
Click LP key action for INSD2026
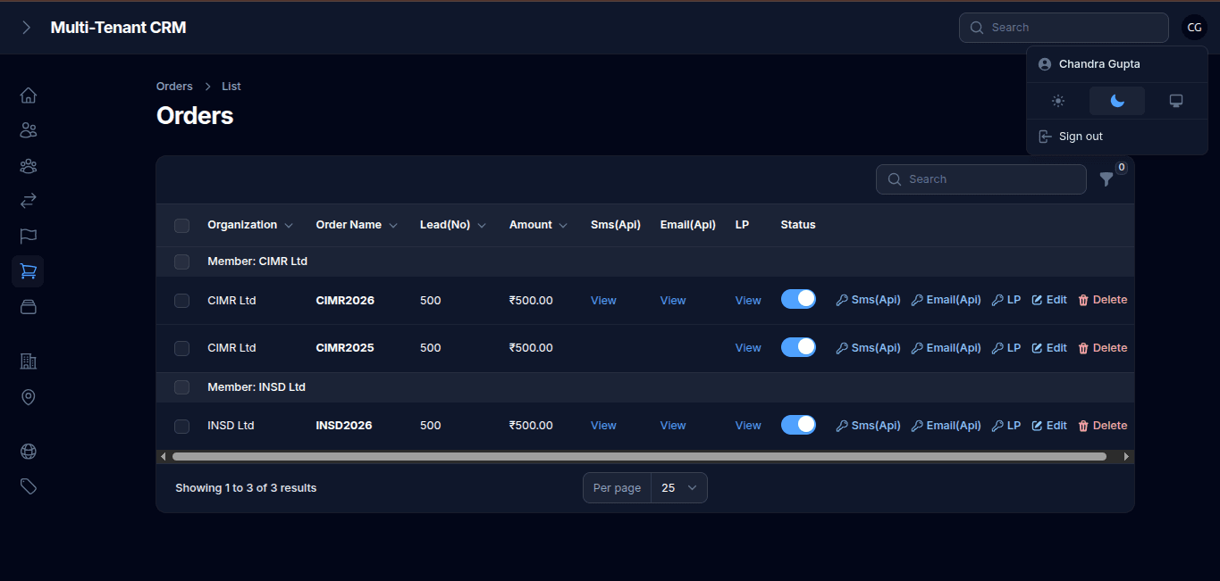click(x=1005, y=426)
